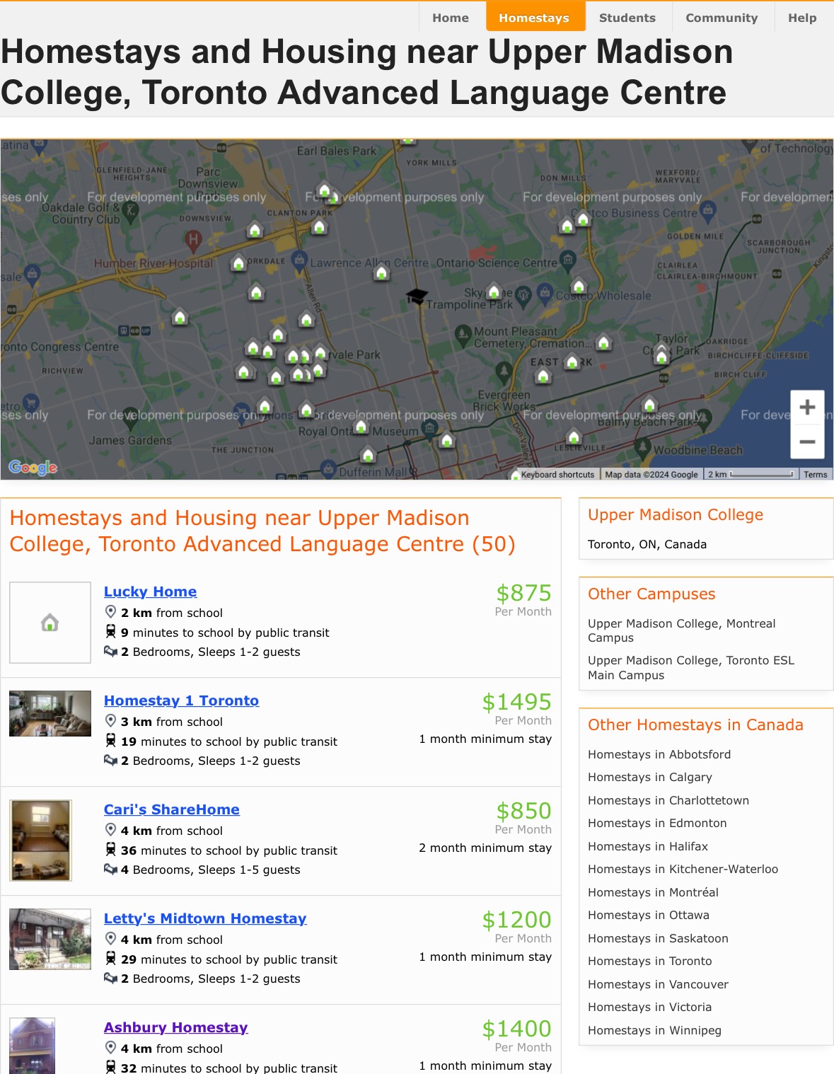This screenshot has width=834, height=1074.
Task: Open the Students nav tab
Action: [627, 18]
